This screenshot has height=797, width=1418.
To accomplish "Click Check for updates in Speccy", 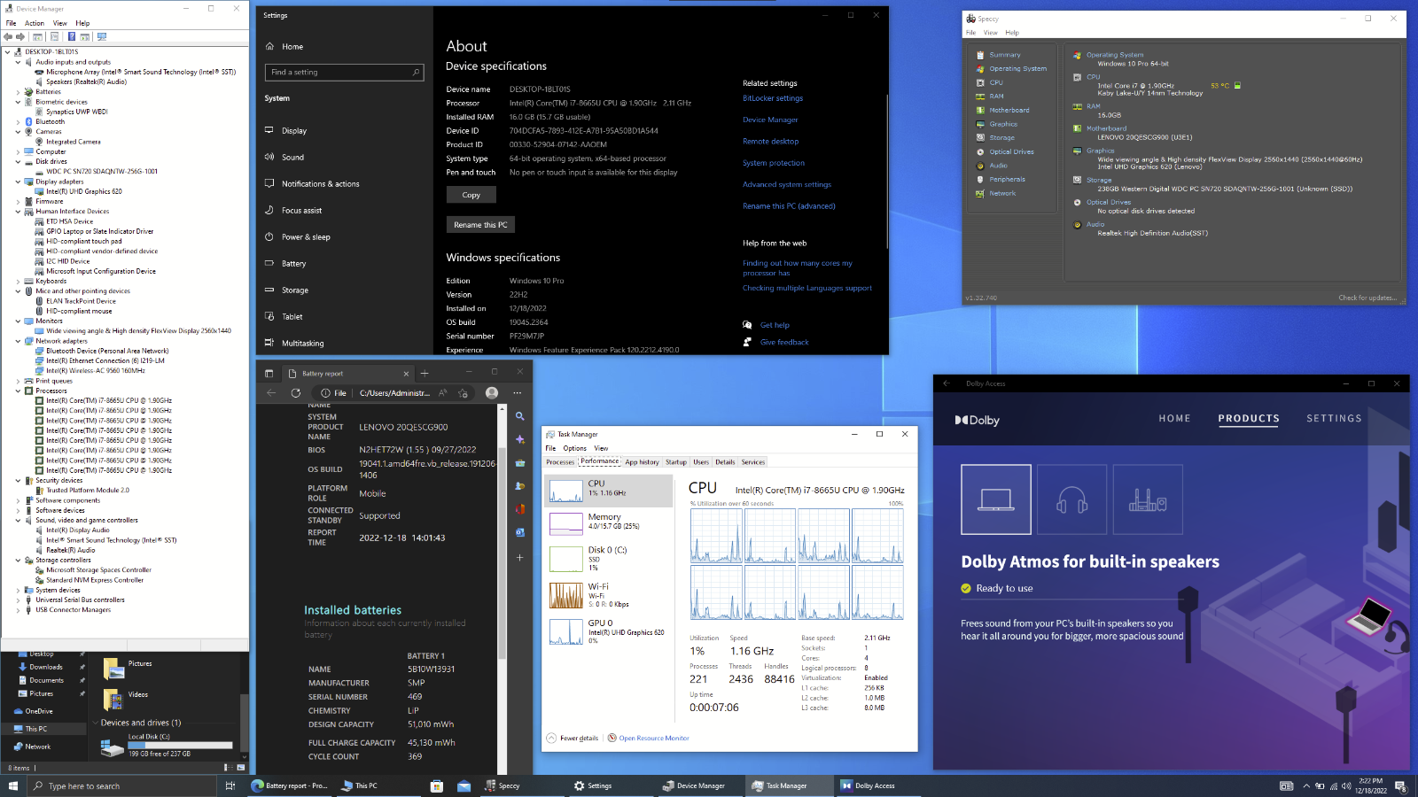I will [x=1367, y=298].
